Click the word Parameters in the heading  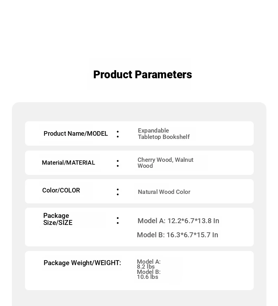[x=163, y=74]
